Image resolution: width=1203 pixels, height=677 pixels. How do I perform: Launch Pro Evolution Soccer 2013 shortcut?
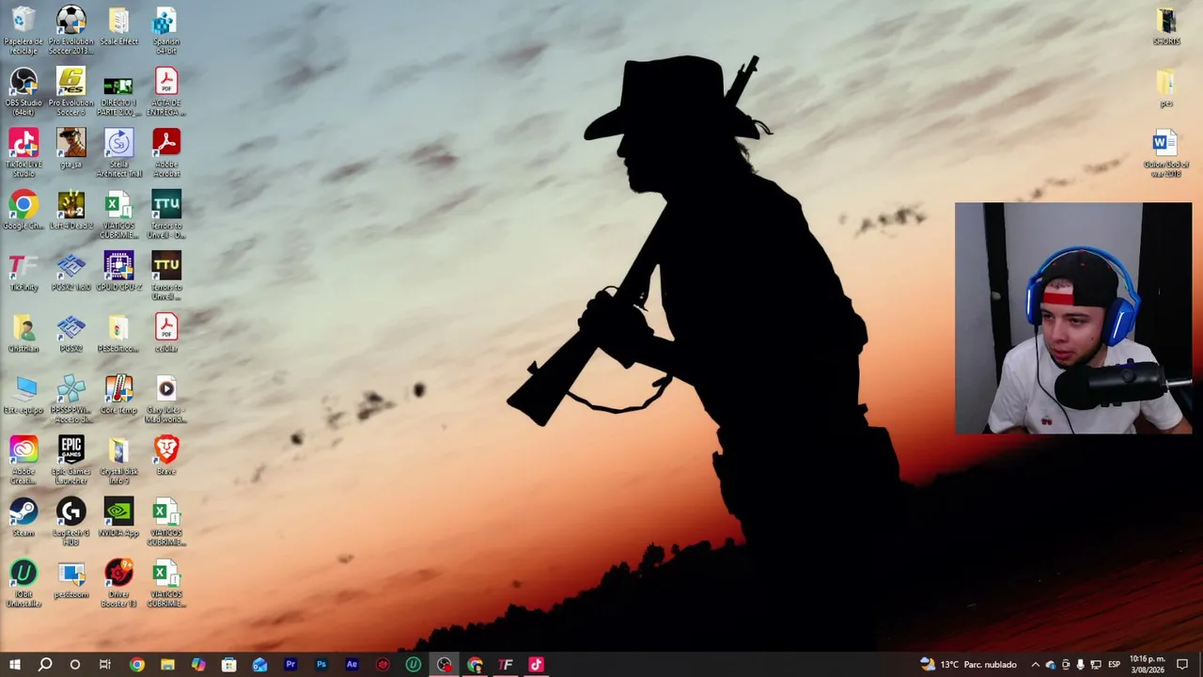point(71,30)
